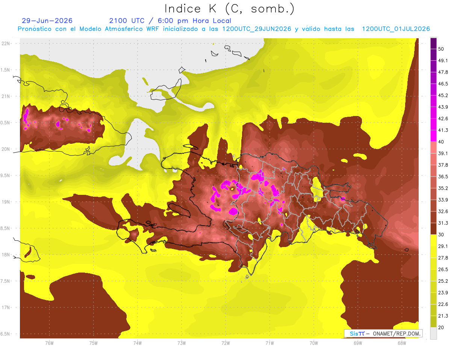451x348 pixels.
Task: Click the '47.8' color scale value
Action: point(443,72)
